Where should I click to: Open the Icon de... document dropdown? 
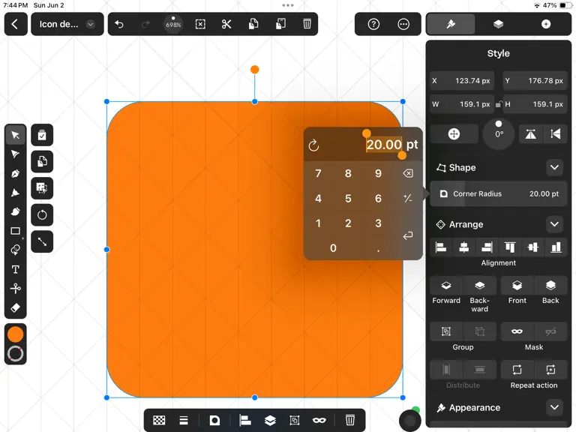pos(67,24)
